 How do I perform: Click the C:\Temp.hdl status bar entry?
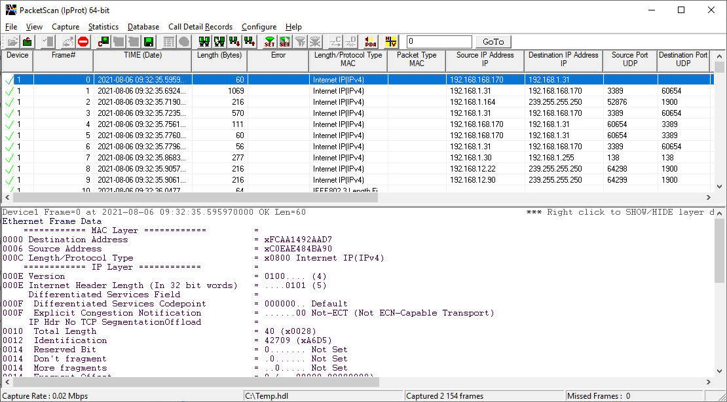click(x=266, y=396)
